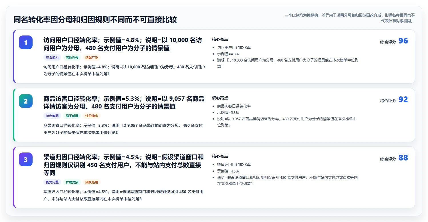Select the 综合能力 tag
The height and width of the screenshot is (222, 428).
[52, 58]
